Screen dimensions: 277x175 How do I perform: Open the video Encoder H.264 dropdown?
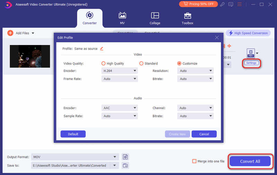[119, 71]
